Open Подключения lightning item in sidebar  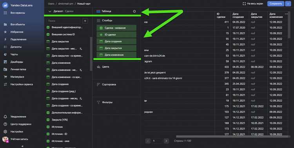(5, 39)
